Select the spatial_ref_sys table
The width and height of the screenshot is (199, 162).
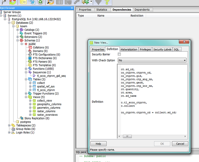[x=46, y=86]
